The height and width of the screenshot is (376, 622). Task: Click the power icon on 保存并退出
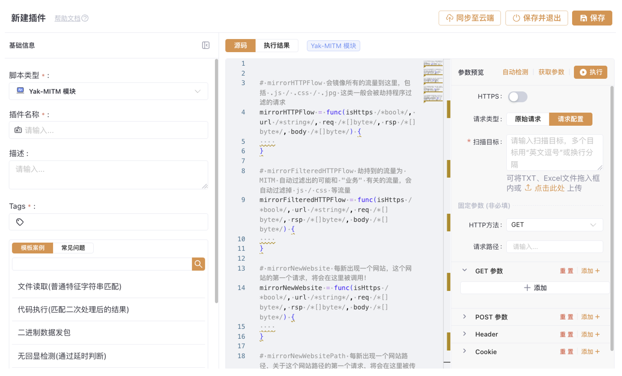517,18
